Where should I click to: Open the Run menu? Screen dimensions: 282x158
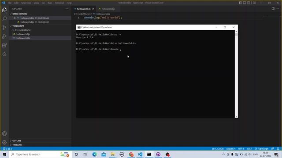(50, 3)
